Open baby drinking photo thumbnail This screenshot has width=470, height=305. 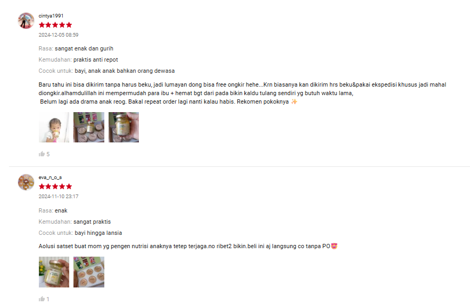pos(54,127)
